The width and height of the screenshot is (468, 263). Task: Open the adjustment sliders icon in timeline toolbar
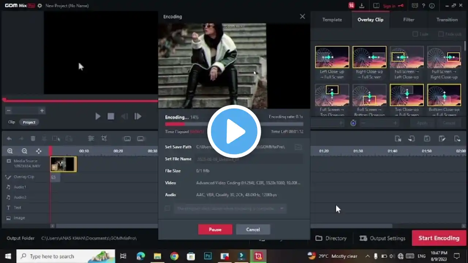(91, 138)
